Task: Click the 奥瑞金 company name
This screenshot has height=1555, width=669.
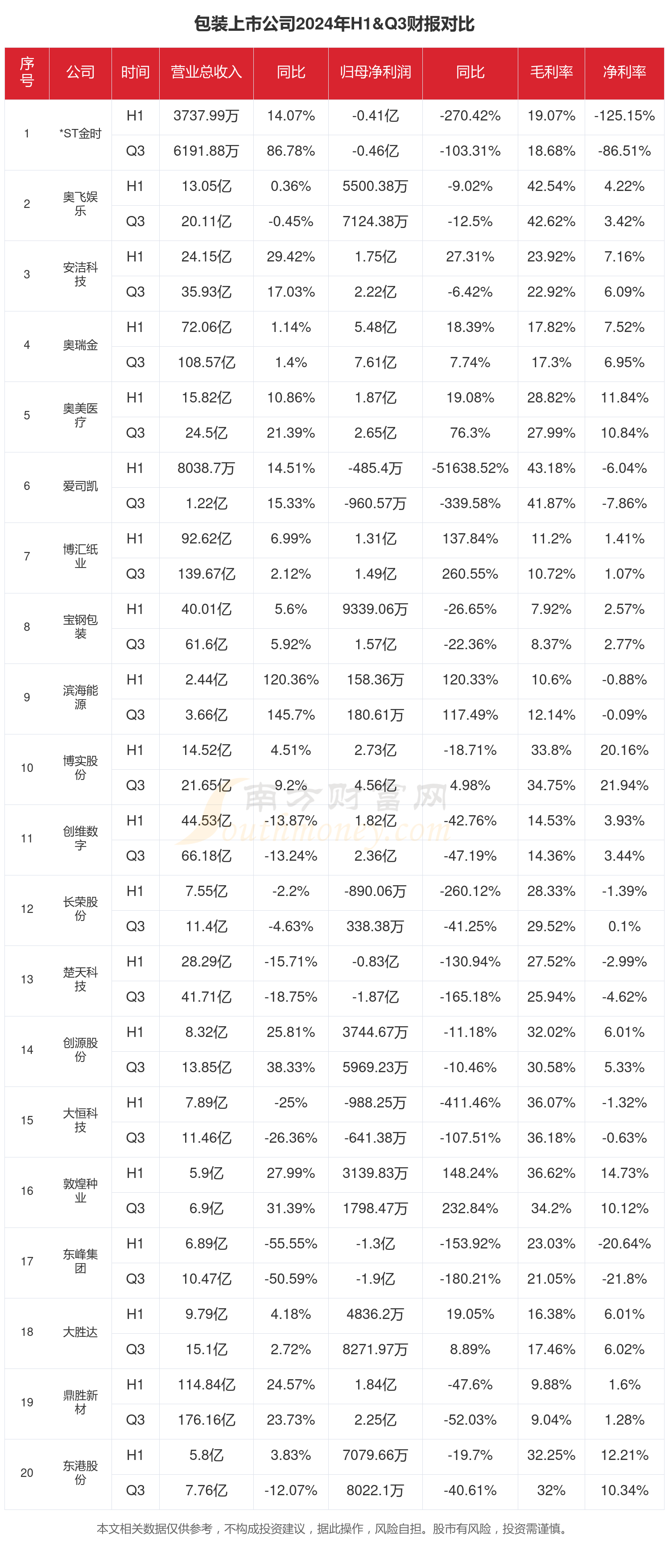Action: [x=80, y=345]
